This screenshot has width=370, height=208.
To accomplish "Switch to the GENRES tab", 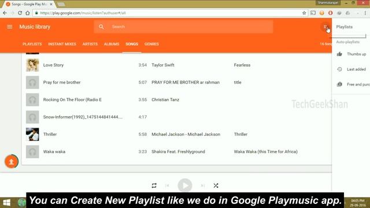I will (x=151, y=44).
